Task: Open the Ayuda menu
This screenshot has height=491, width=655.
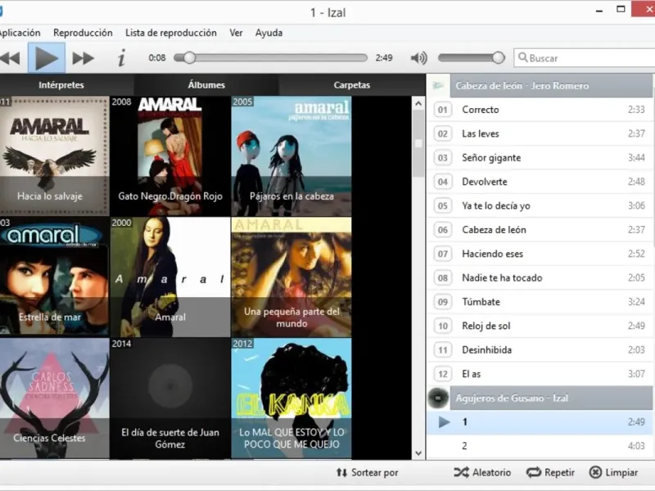Action: coord(269,33)
